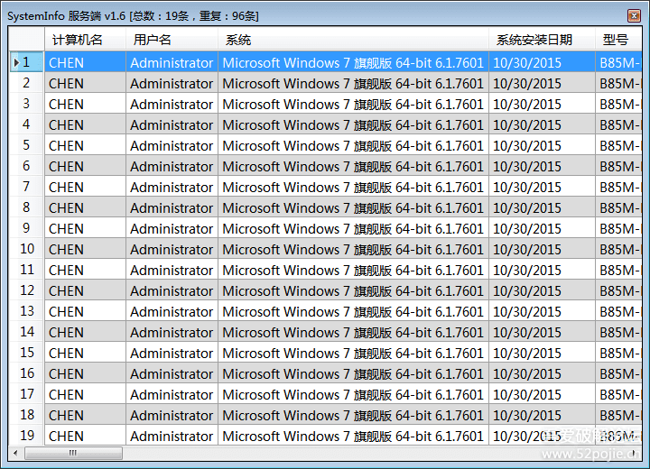Click CHEN cell in row 16
The image size is (650, 469).
85,373
